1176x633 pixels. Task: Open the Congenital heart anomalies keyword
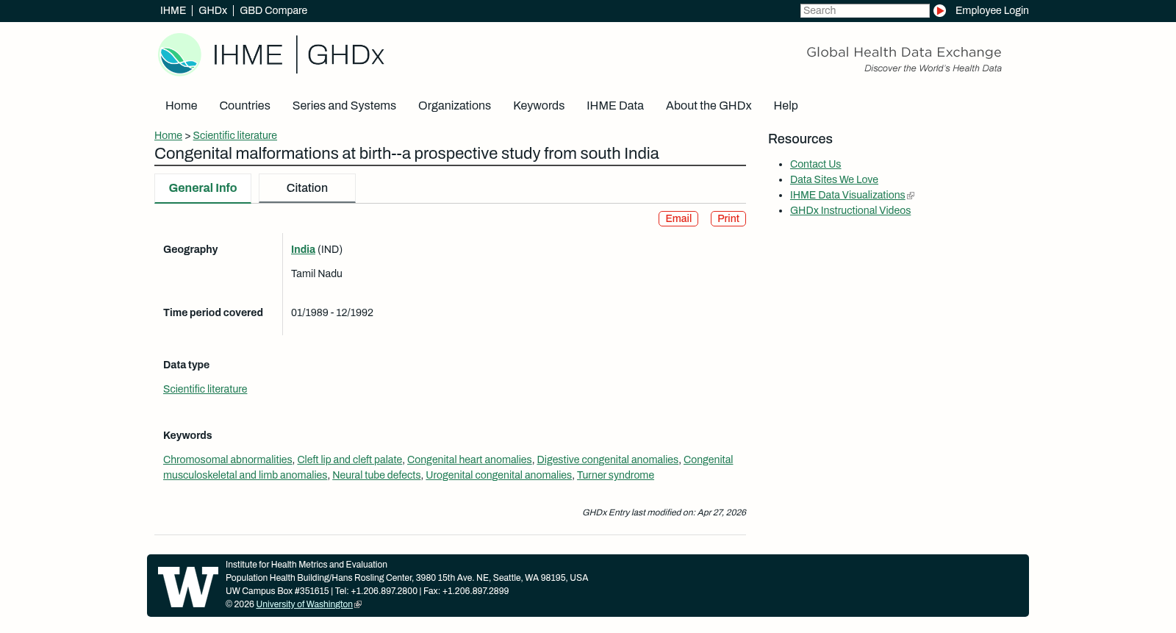469,459
